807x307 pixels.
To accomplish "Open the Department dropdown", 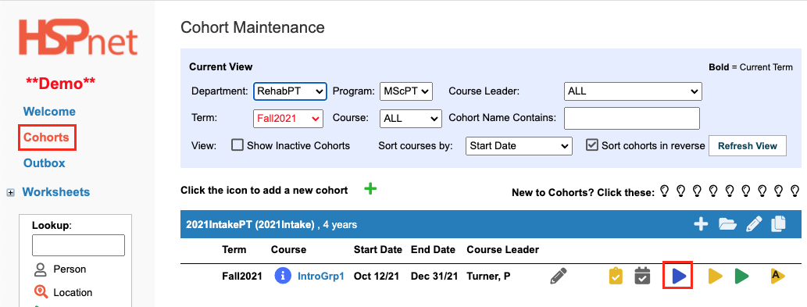I will point(290,91).
